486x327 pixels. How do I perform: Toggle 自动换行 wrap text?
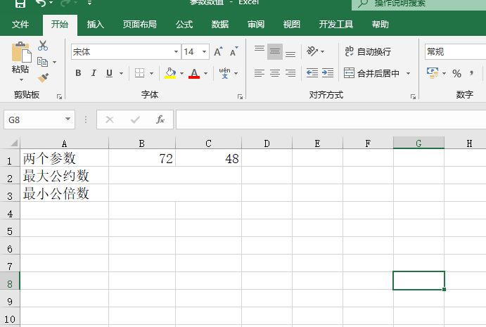[367, 51]
